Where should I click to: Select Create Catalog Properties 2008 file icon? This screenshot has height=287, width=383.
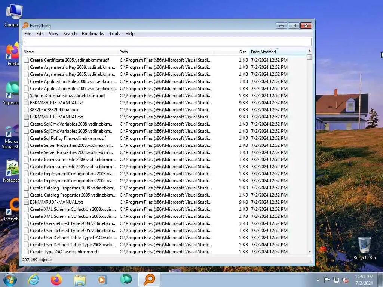tap(26, 188)
